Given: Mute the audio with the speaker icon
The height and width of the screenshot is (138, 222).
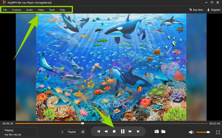Looking at the screenshot, I should 191,132.
